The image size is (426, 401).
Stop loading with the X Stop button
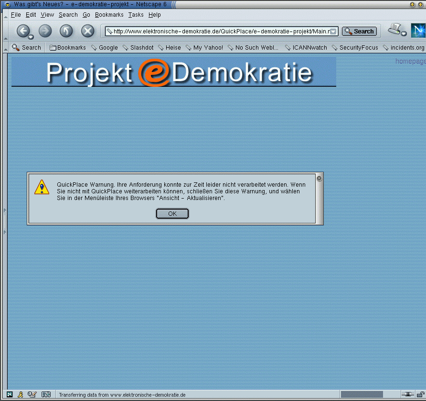click(x=88, y=31)
